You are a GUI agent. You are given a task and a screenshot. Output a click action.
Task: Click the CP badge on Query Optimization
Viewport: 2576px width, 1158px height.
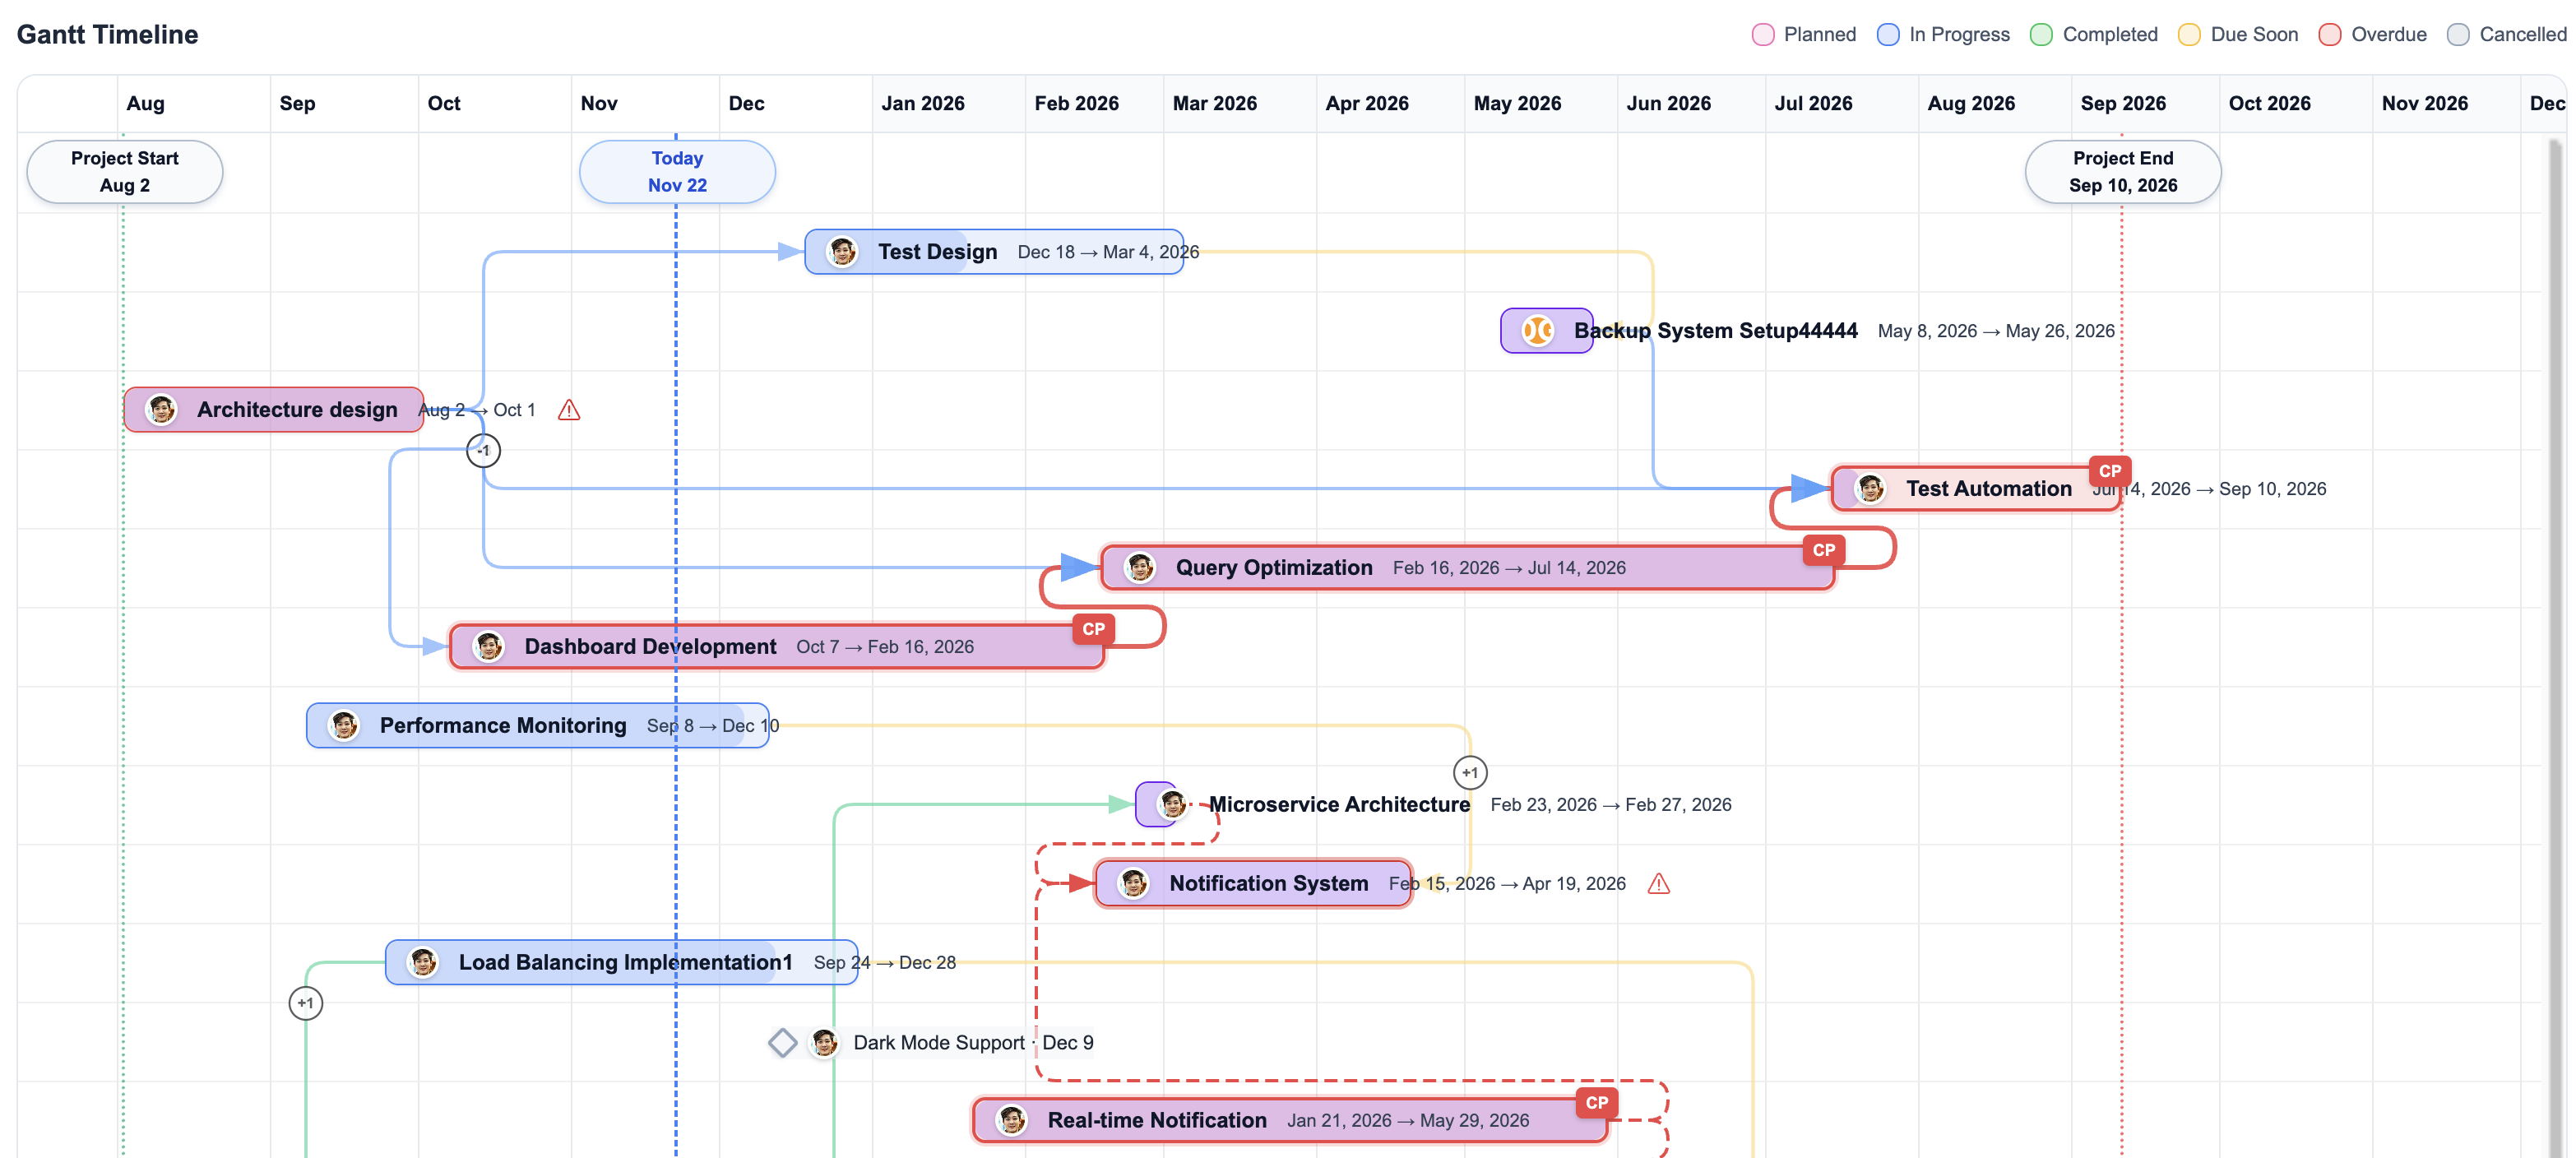tap(1824, 550)
